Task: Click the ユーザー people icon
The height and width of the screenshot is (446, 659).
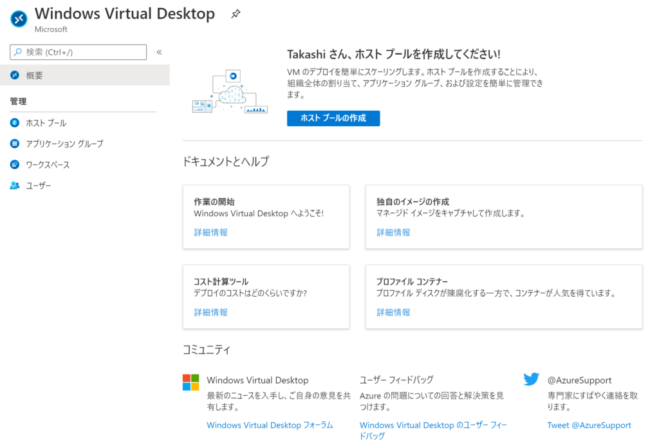Action: tap(15, 185)
